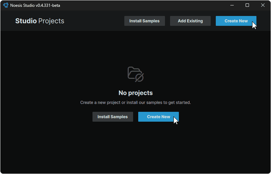Screen dimensions: 271x174
Task: Click the empty folder icon
Action: tap(136, 74)
